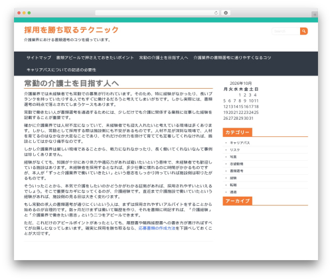Open a new tab with the plus button

[x=315, y=15]
